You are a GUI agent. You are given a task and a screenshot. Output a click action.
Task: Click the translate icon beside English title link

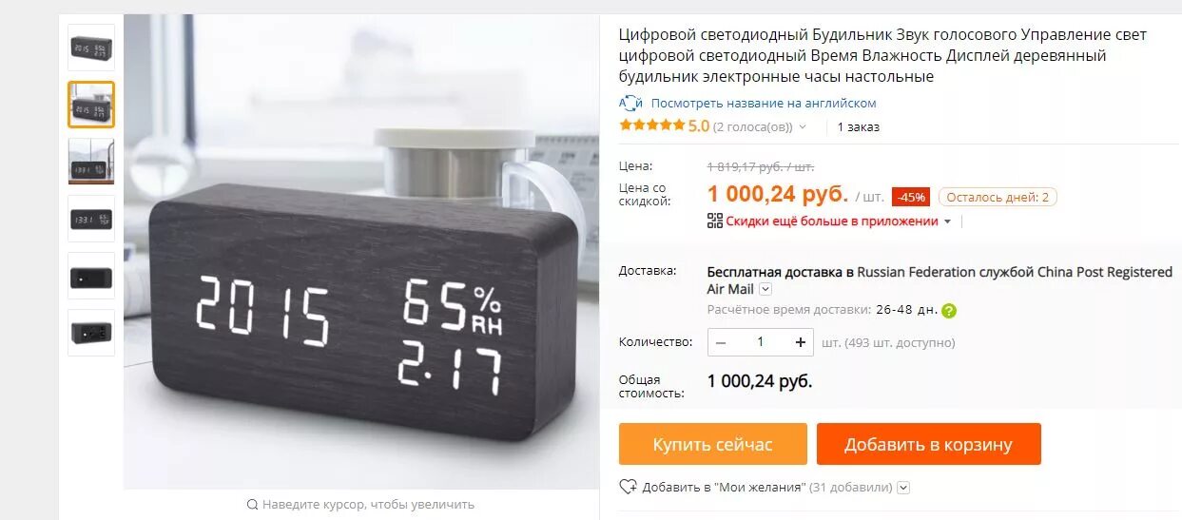click(x=630, y=103)
